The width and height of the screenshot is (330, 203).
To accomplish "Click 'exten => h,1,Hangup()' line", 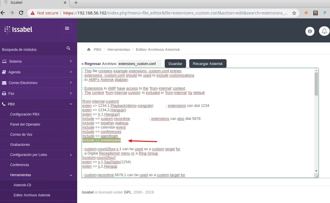I will point(101,114).
